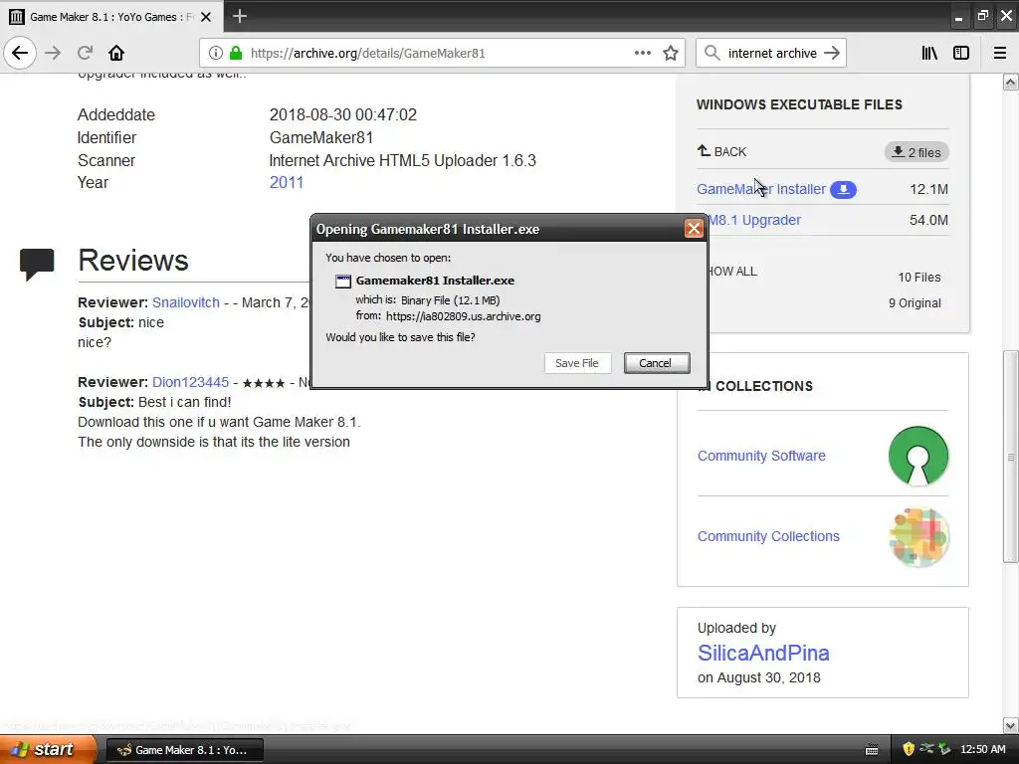The height and width of the screenshot is (764, 1019).
Task: Bookmark this page with star icon
Action: [671, 53]
